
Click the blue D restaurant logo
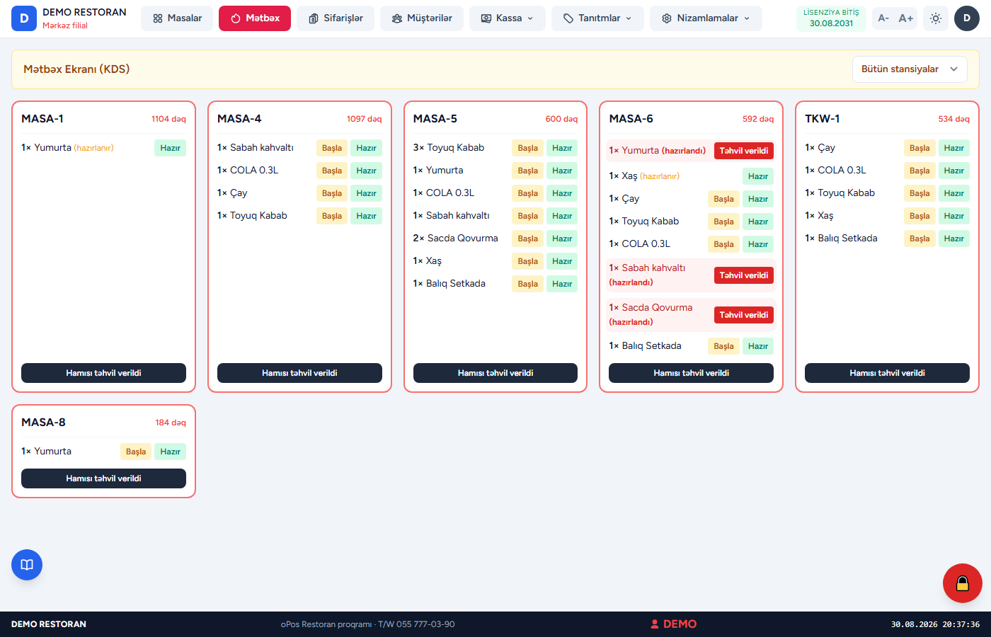click(24, 18)
